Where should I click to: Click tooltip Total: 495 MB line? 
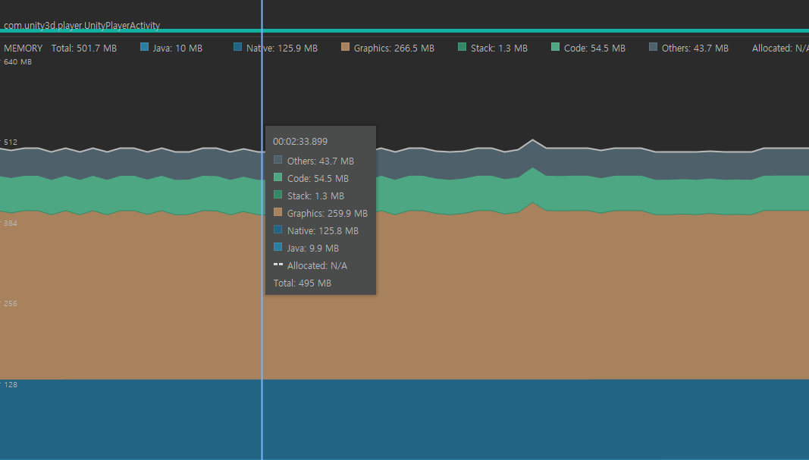point(303,283)
